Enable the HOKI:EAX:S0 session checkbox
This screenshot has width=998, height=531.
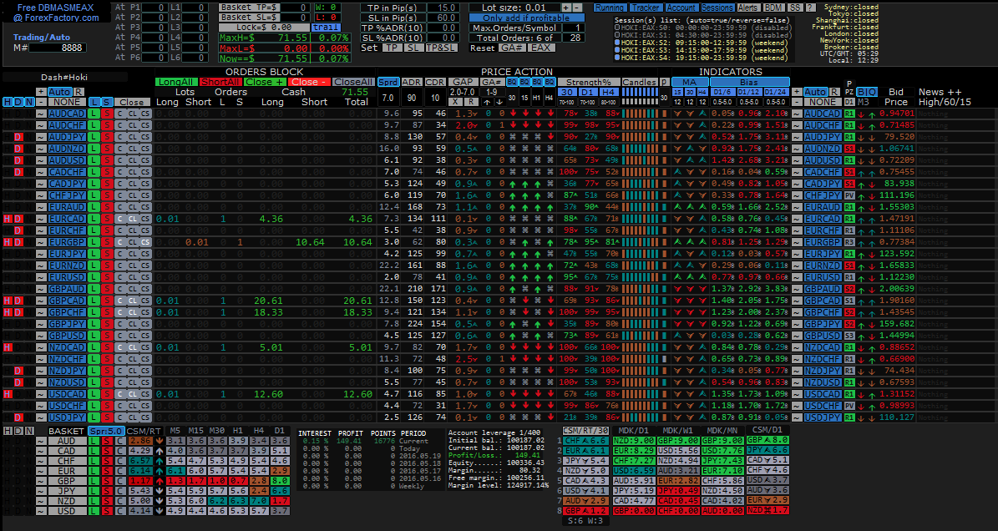click(617, 27)
